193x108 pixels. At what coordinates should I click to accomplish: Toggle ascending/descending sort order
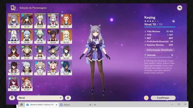point(68,98)
